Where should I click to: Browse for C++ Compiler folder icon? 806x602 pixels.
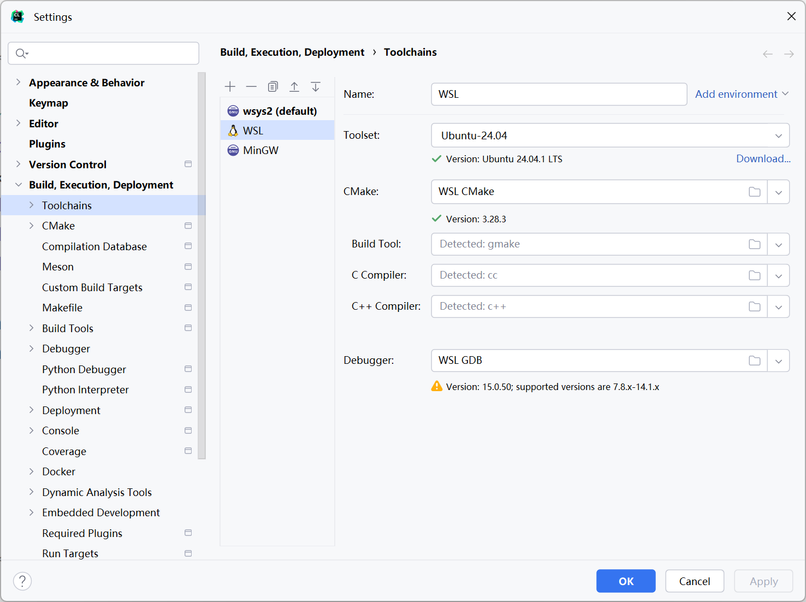tap(755, 306)
